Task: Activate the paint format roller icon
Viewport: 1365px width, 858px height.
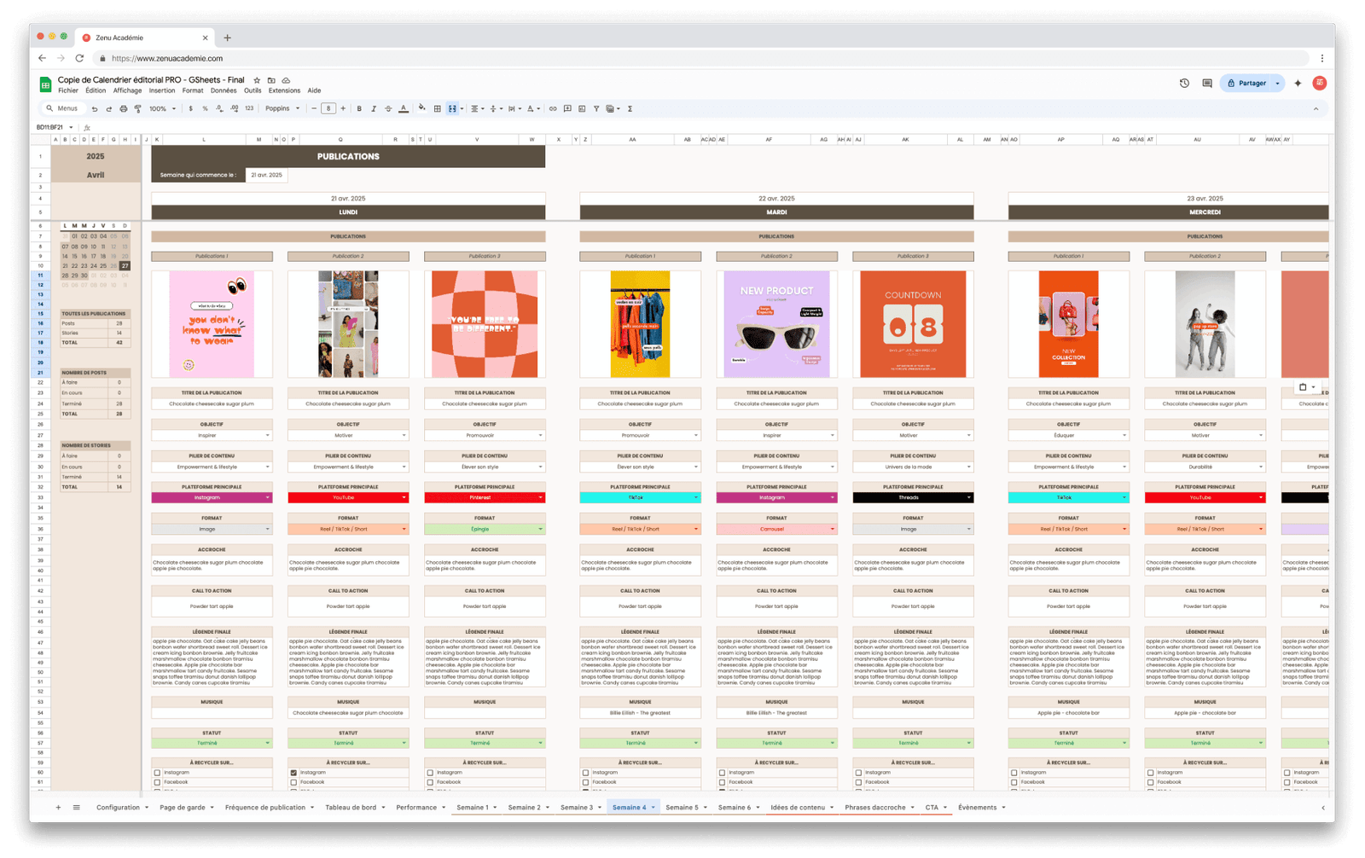Action: (138, 109)
